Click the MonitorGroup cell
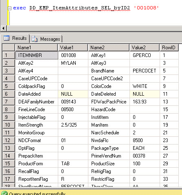This screenshot has height=195, width=182. pos(37,133)
